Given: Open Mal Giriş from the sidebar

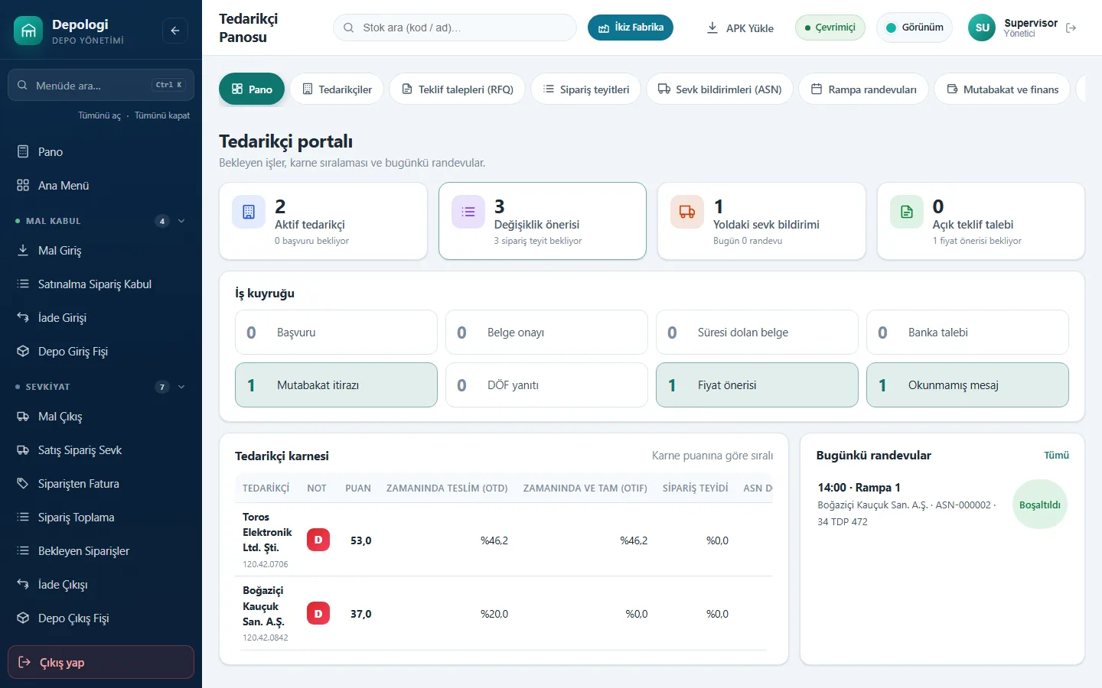Looking at the screenshot, I should 101,251.
